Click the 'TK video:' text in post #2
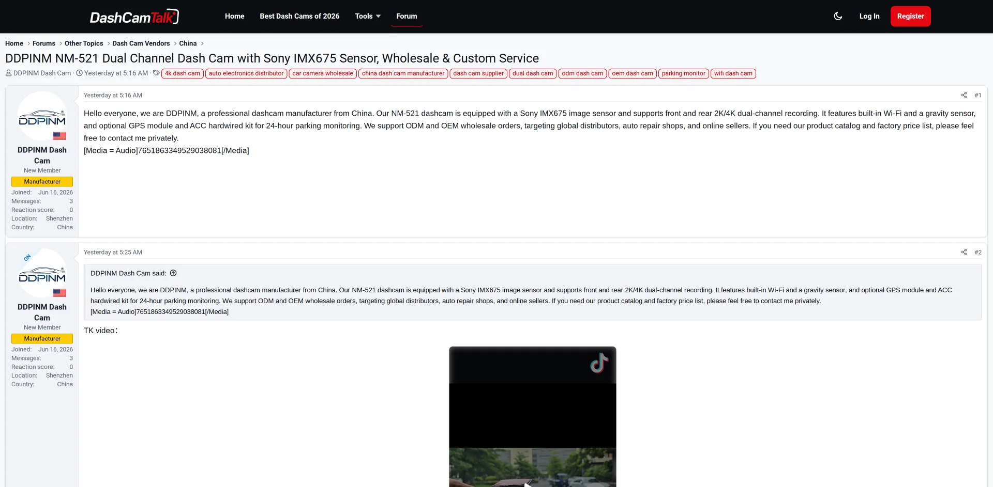 [101, 331]
